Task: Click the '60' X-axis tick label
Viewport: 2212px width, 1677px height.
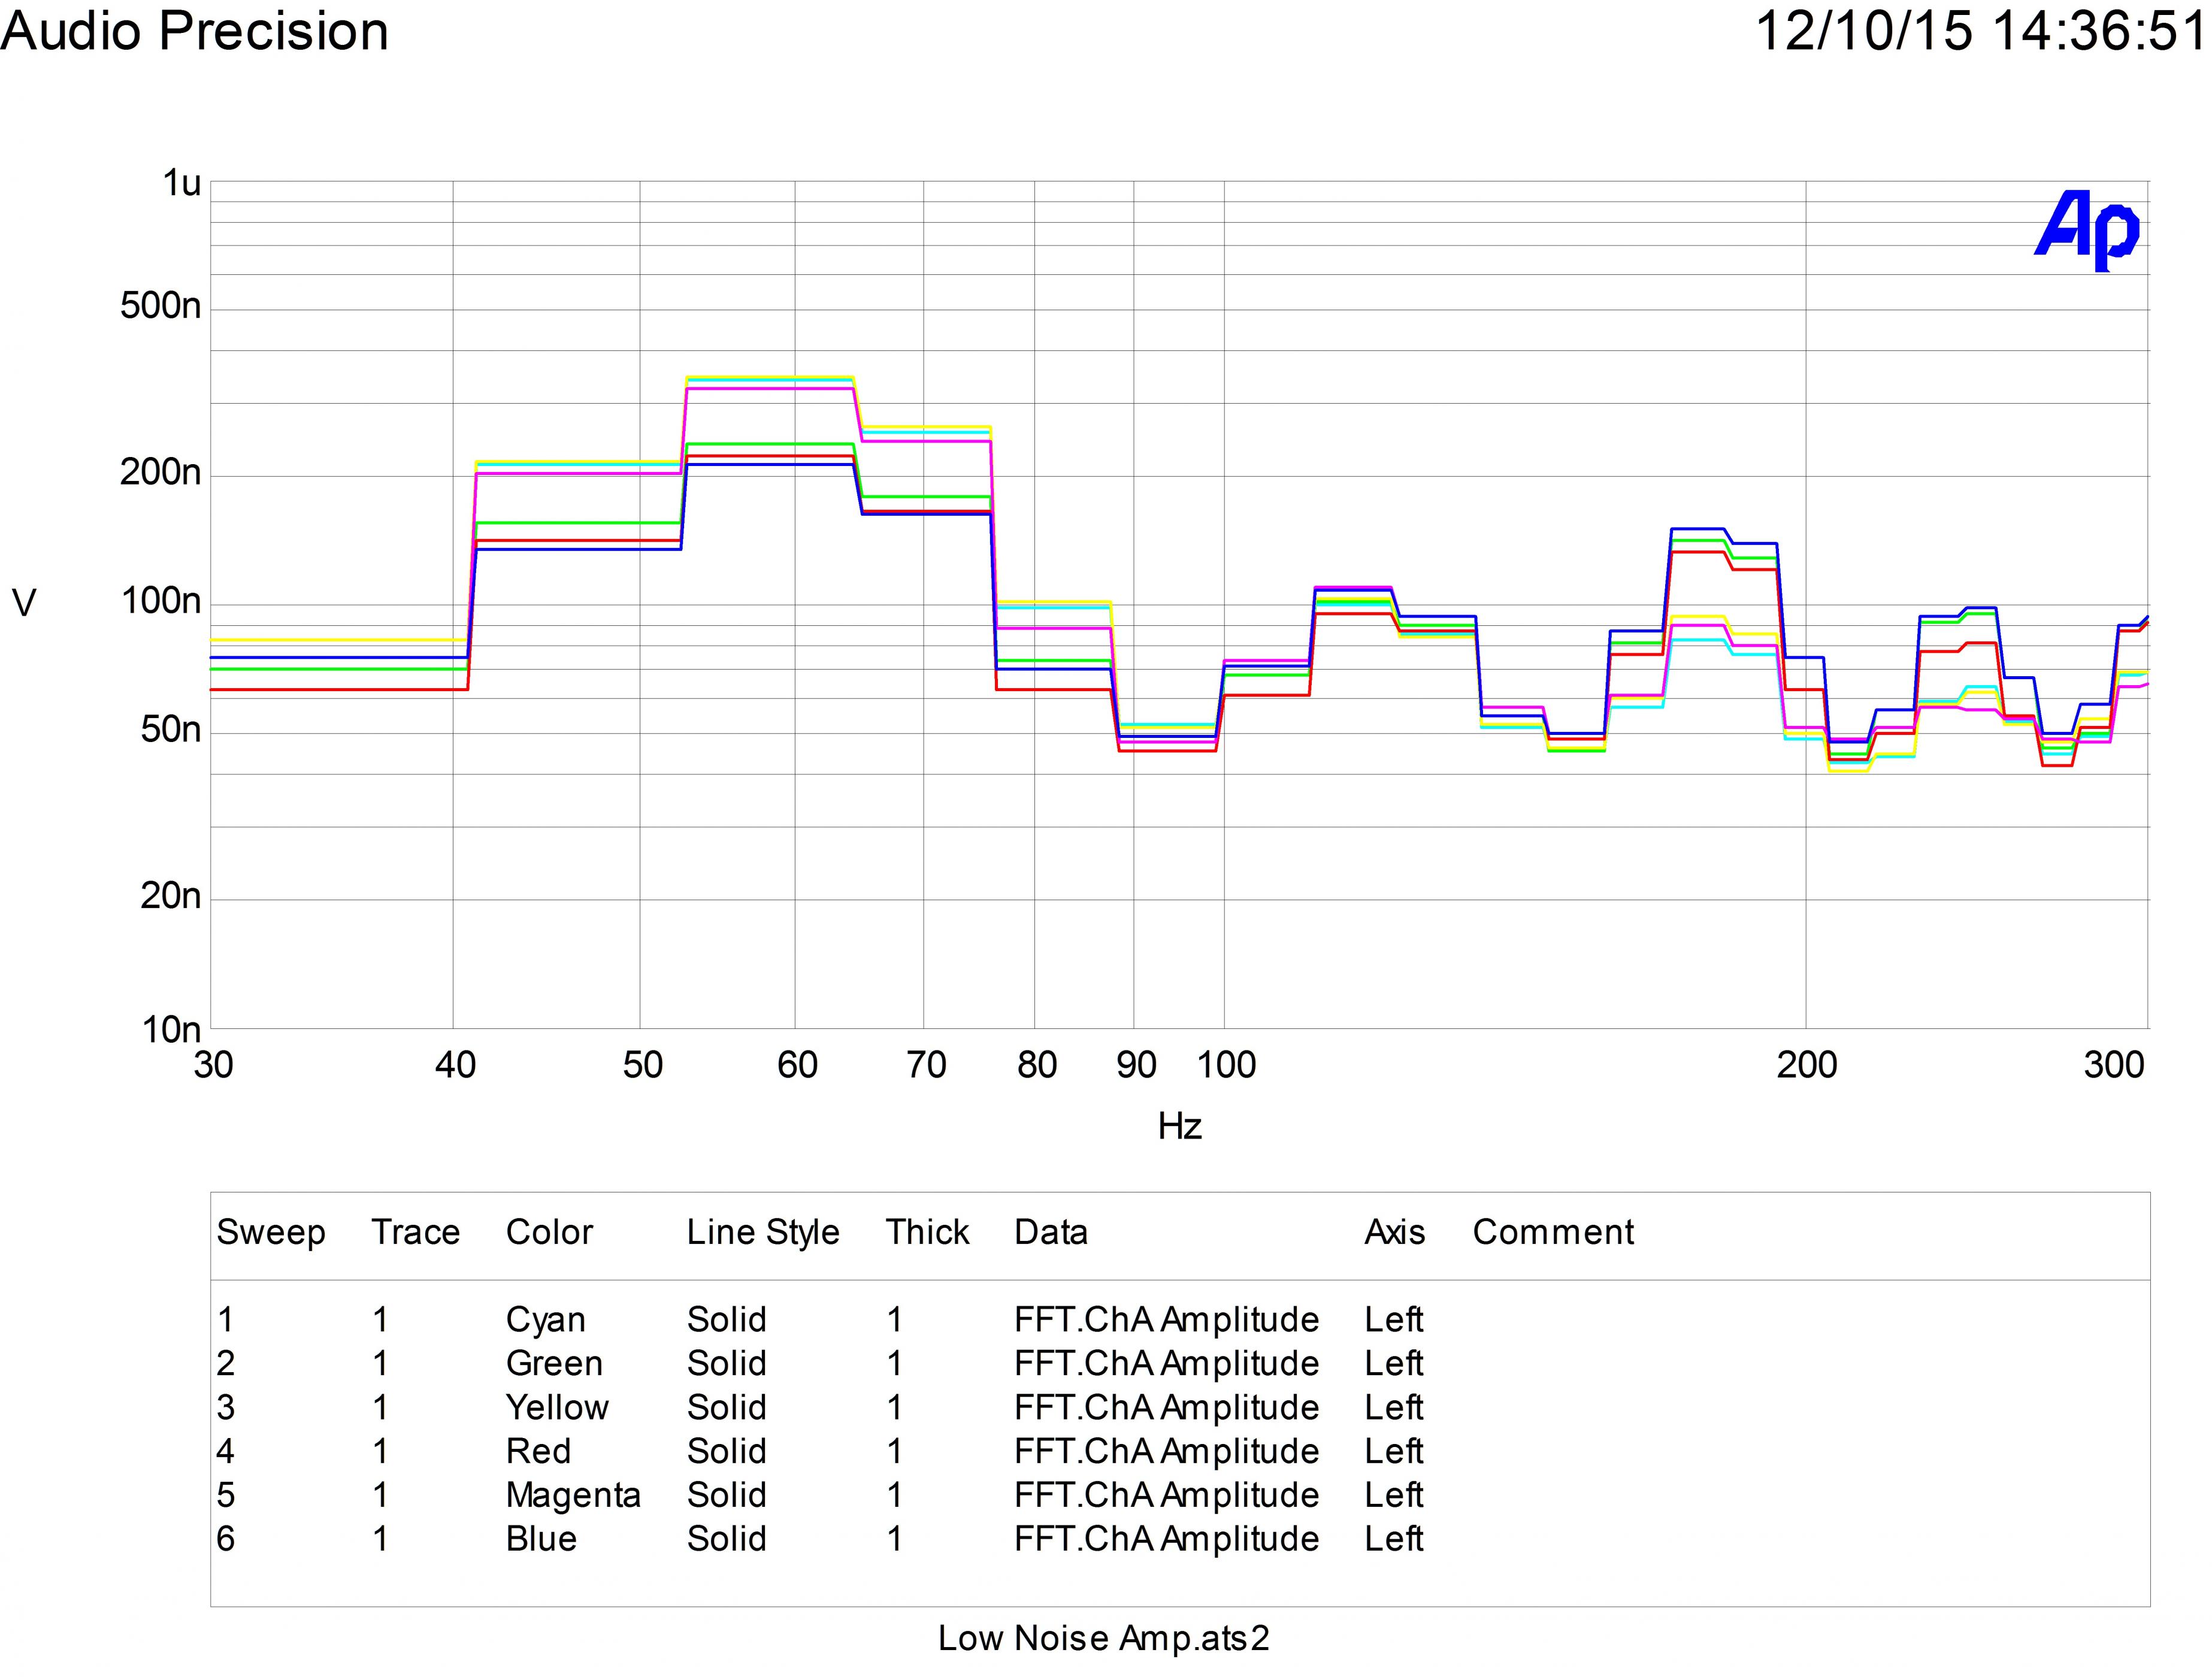Action: (797, 1066)
